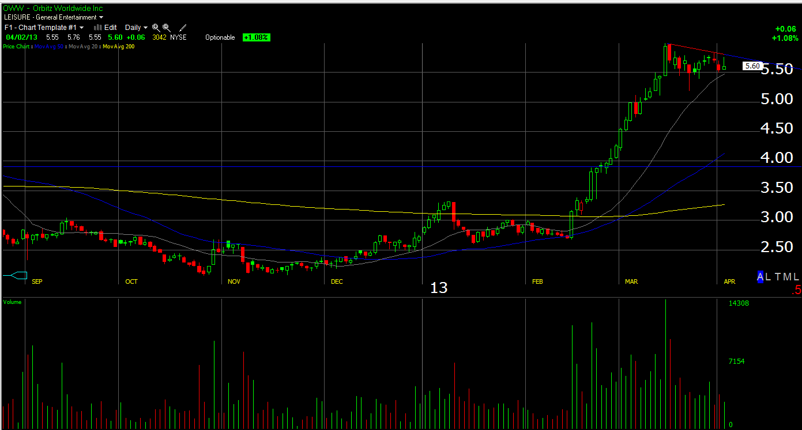The width and height of the screenshot is (802, 430).
Task: Toggle the highlighted A scale letter
Action: (760, 277)
